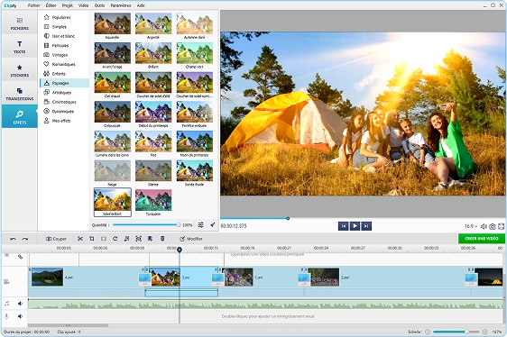Redo the last action
The image size is (507, 337).
25,239
